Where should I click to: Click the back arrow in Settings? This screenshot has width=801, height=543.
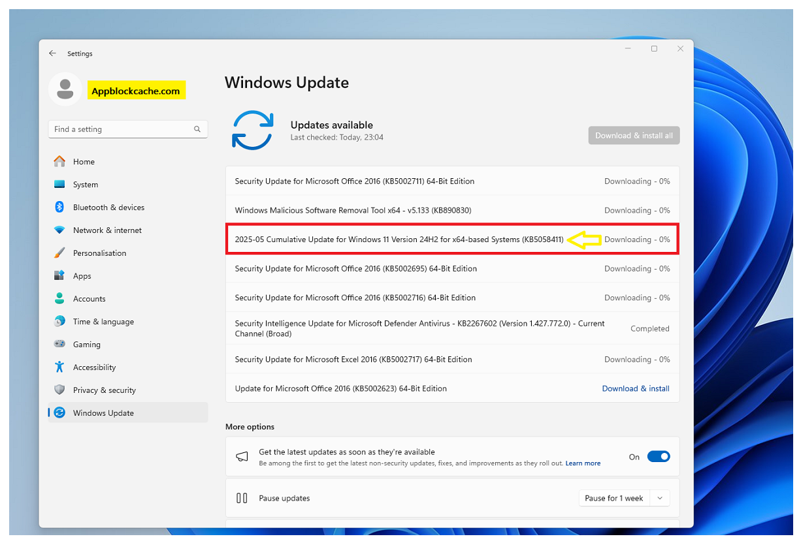tap(53, 54)
